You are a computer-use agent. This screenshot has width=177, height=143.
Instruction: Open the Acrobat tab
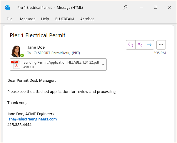(x=87, y=19)
